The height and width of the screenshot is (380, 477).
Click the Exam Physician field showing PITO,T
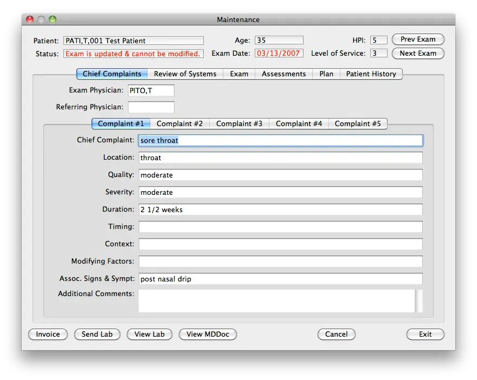coord(151,90)
